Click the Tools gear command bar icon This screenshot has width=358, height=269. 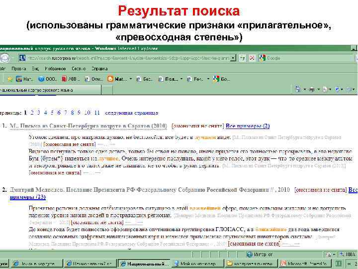[349, 90]
